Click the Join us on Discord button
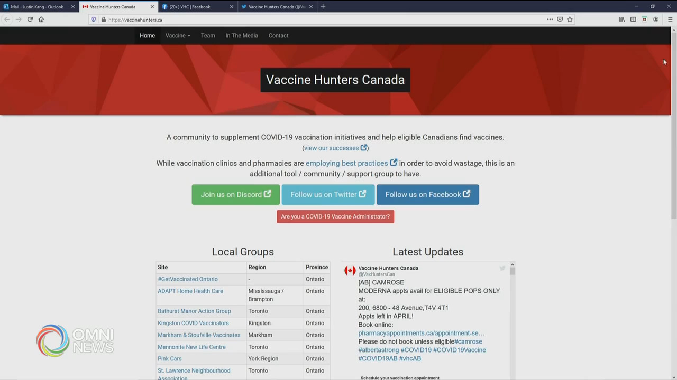The width and height of the screenshot is (677, 380). pos(235,194)
